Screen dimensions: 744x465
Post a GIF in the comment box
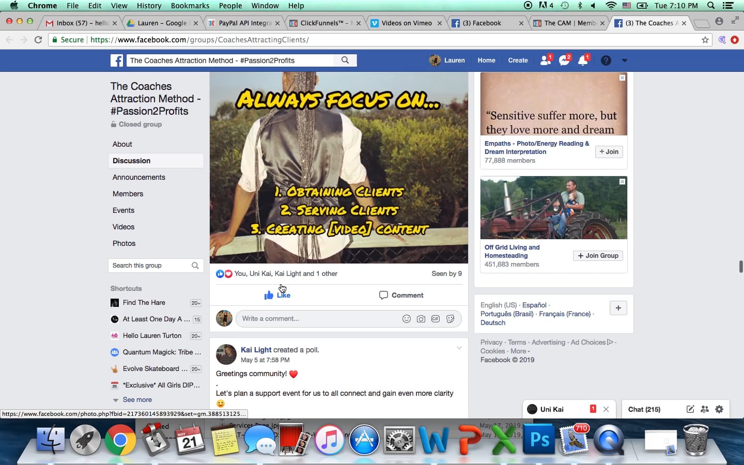(436, 319)
